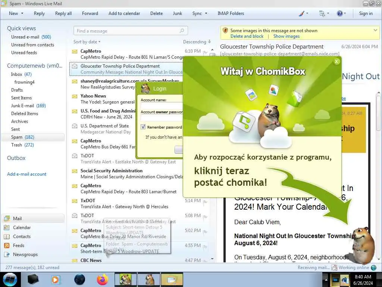Click Reply in the toolbar
Image resolution: width=382 pixels, height=287 pixels.
click(39, 13)
